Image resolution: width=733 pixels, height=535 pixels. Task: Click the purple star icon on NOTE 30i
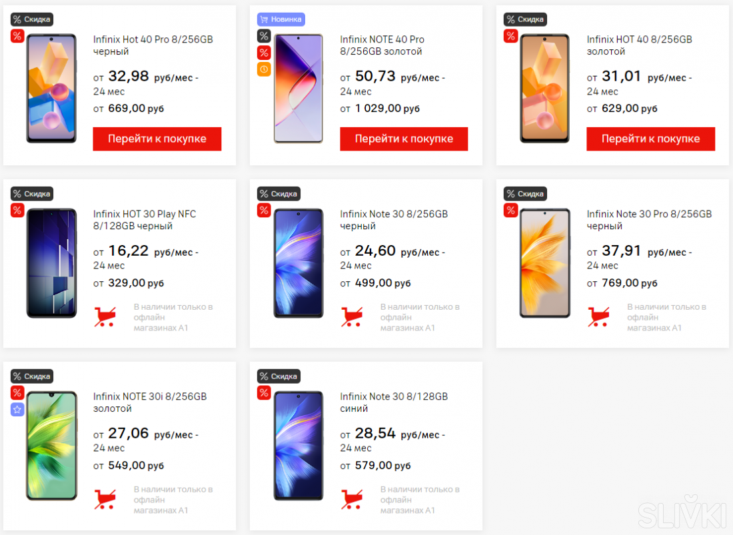tap(17, 410)
